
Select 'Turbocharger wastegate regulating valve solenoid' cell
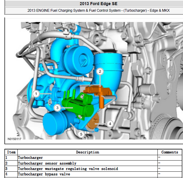[87, 169]
